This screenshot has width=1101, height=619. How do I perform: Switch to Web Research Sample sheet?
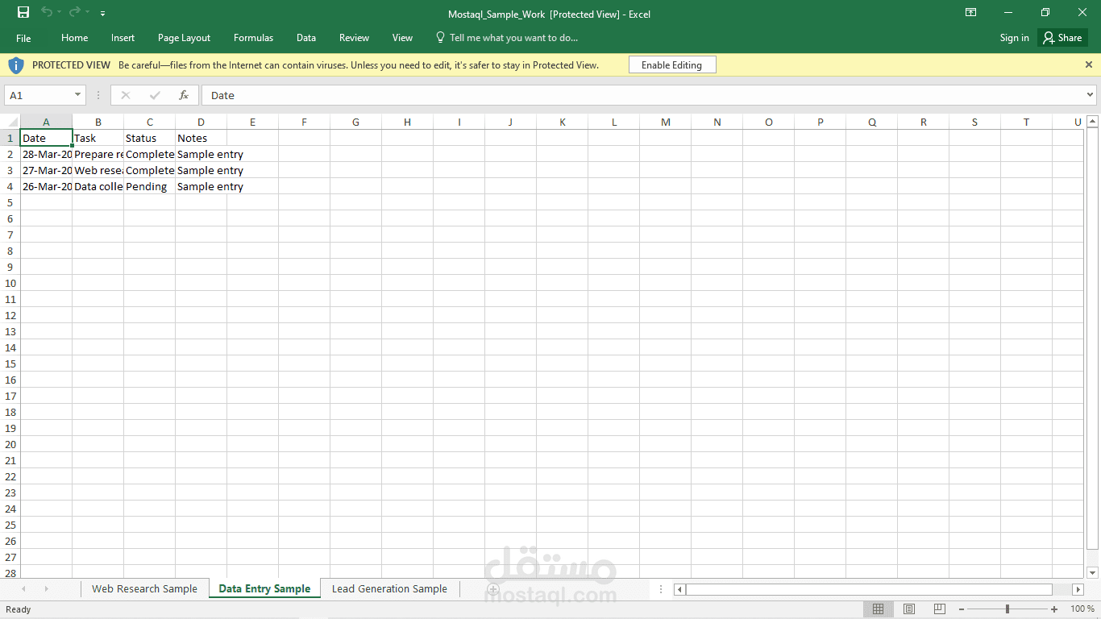pos(144,589)
